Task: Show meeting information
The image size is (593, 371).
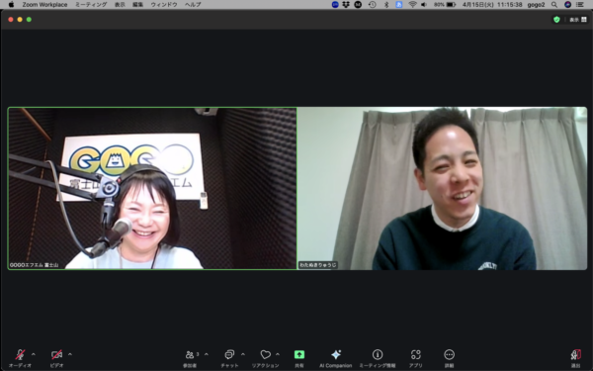Action: coord(378,358)
